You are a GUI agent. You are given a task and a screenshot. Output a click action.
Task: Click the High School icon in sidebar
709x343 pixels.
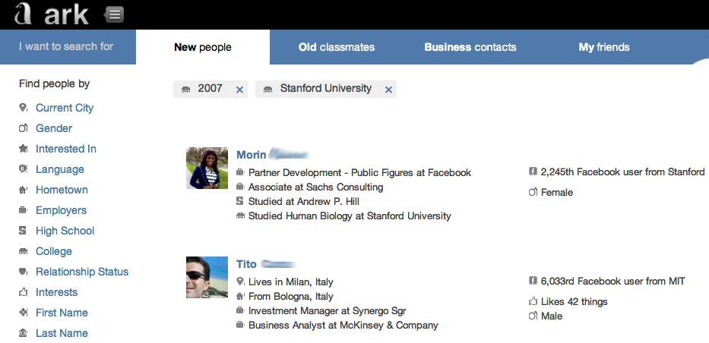pos(24,231)
